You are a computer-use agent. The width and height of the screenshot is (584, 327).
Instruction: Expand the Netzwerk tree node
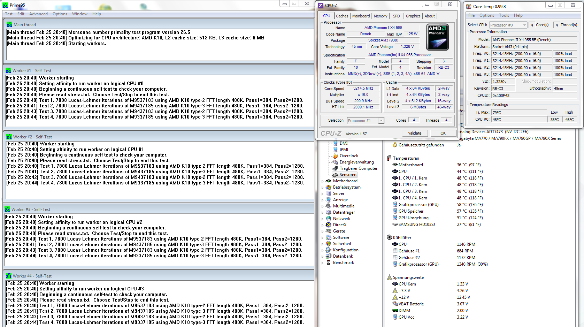[x=323, y=219]
